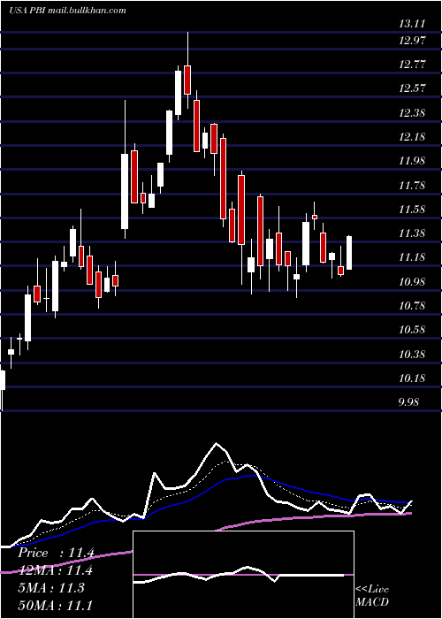Image resolution: width=442 pixels, height=619 pixels.
Task: Select the 11.38 price axis label
Action: point(413,233)
